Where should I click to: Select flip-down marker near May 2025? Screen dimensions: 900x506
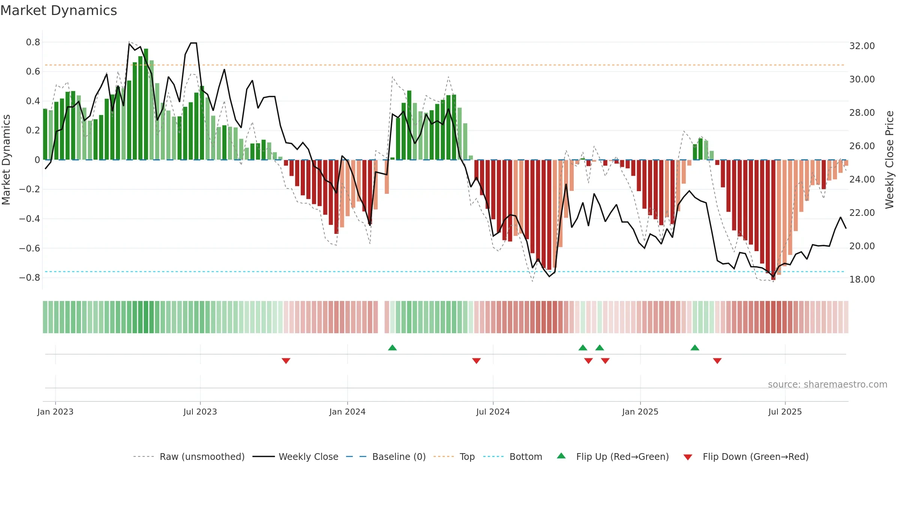click(x=717, y=361)
